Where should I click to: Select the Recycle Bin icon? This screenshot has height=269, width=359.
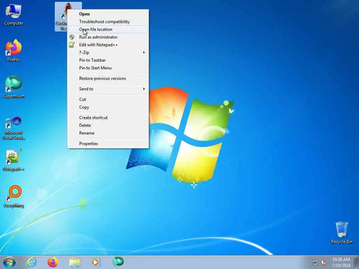(x=341, y=233)
